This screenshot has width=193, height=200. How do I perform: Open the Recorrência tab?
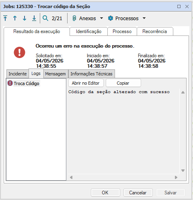click(154, 31)
